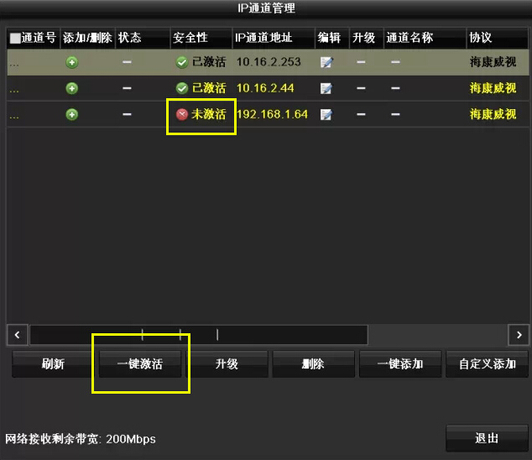Image resolution: width=532 pixels, height=460 pixels.
Task: Click the 刷新 refresh button
Action: click(53, 364)
